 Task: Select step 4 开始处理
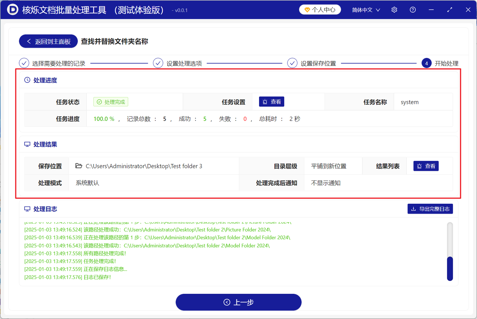click(440, 63)
